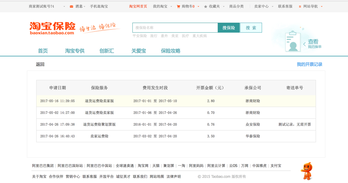Go to the 保险攻略 tab
This screenshot has height=183, width=348.
point(171,51)
